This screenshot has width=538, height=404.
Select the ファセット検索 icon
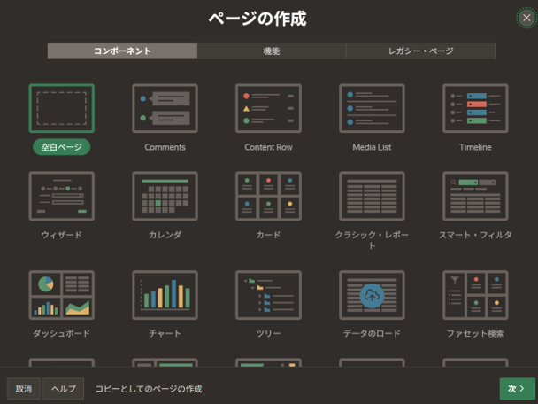coord(475,295)
